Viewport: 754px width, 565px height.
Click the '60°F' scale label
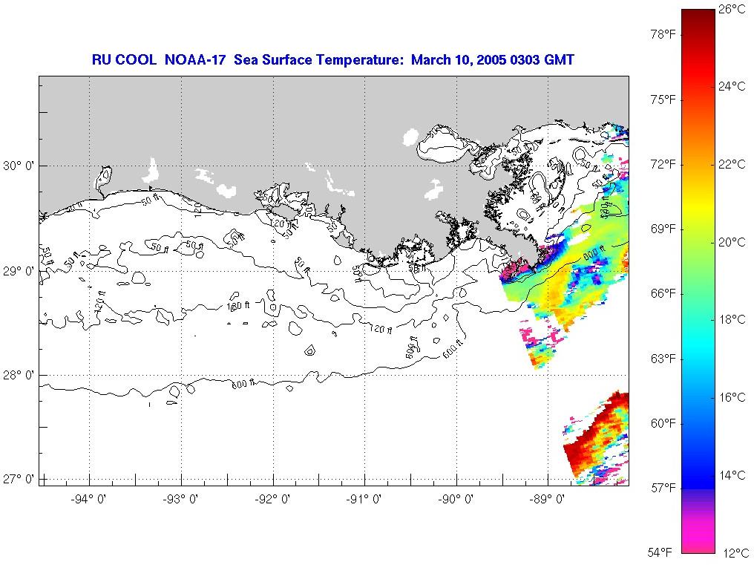pyautogui.click(x=663, y=423)
